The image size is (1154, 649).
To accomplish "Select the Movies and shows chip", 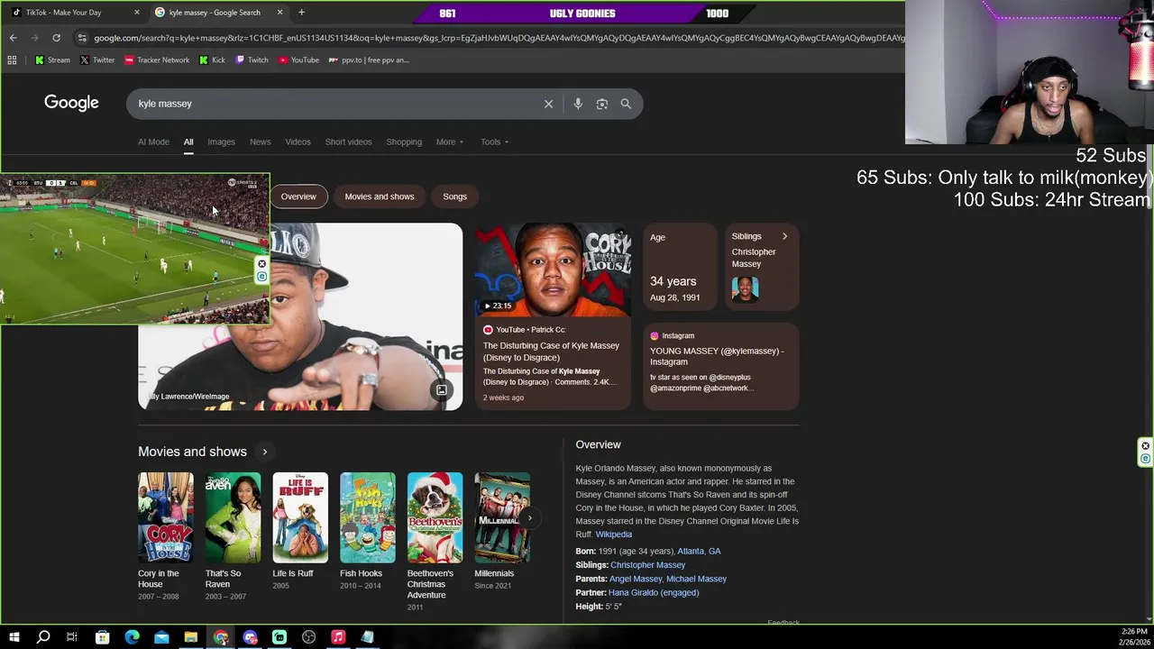I will [380, 197].
